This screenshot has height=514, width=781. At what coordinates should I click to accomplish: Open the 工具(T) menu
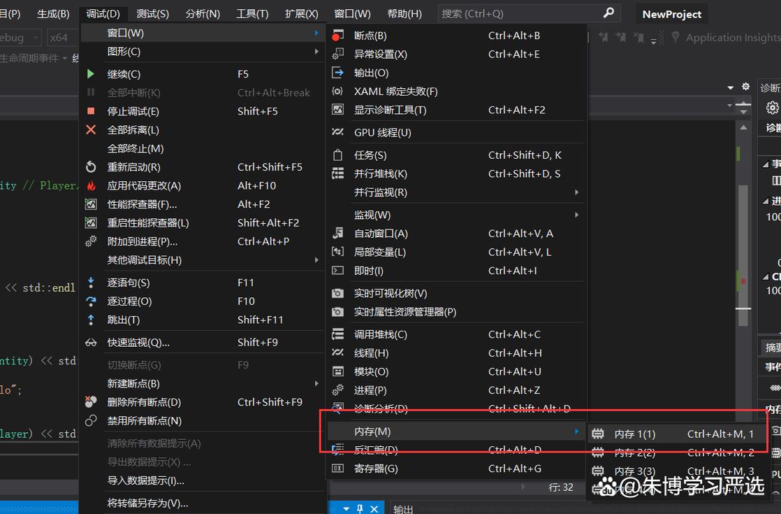[252, 13]
